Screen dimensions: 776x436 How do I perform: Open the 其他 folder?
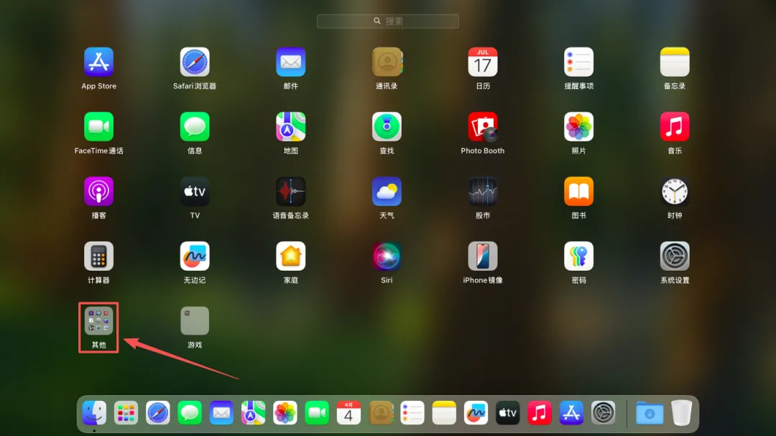pyautogui.click(x=98, y=320)
